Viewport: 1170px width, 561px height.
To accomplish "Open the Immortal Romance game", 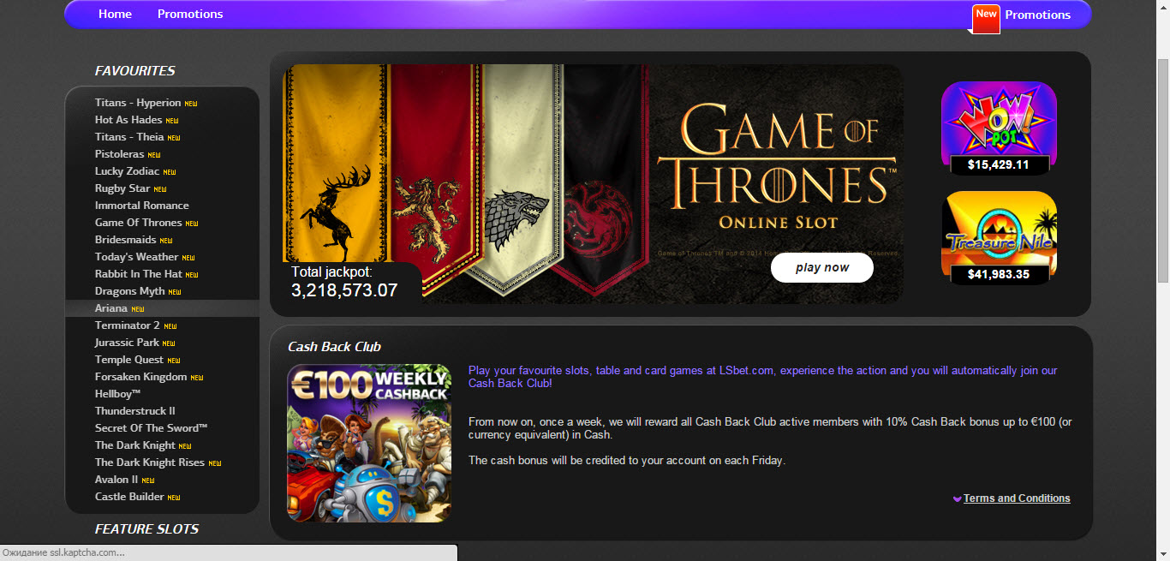I will click(x=142, y=206).
